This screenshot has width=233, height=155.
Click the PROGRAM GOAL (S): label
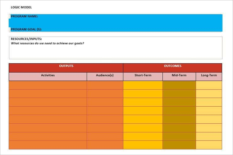[x=26, y=29]
